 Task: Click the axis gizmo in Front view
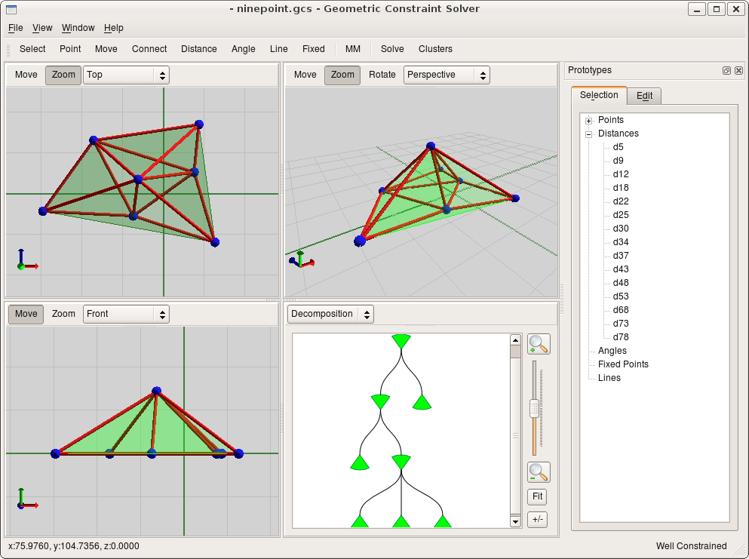(x=26, y=500)
